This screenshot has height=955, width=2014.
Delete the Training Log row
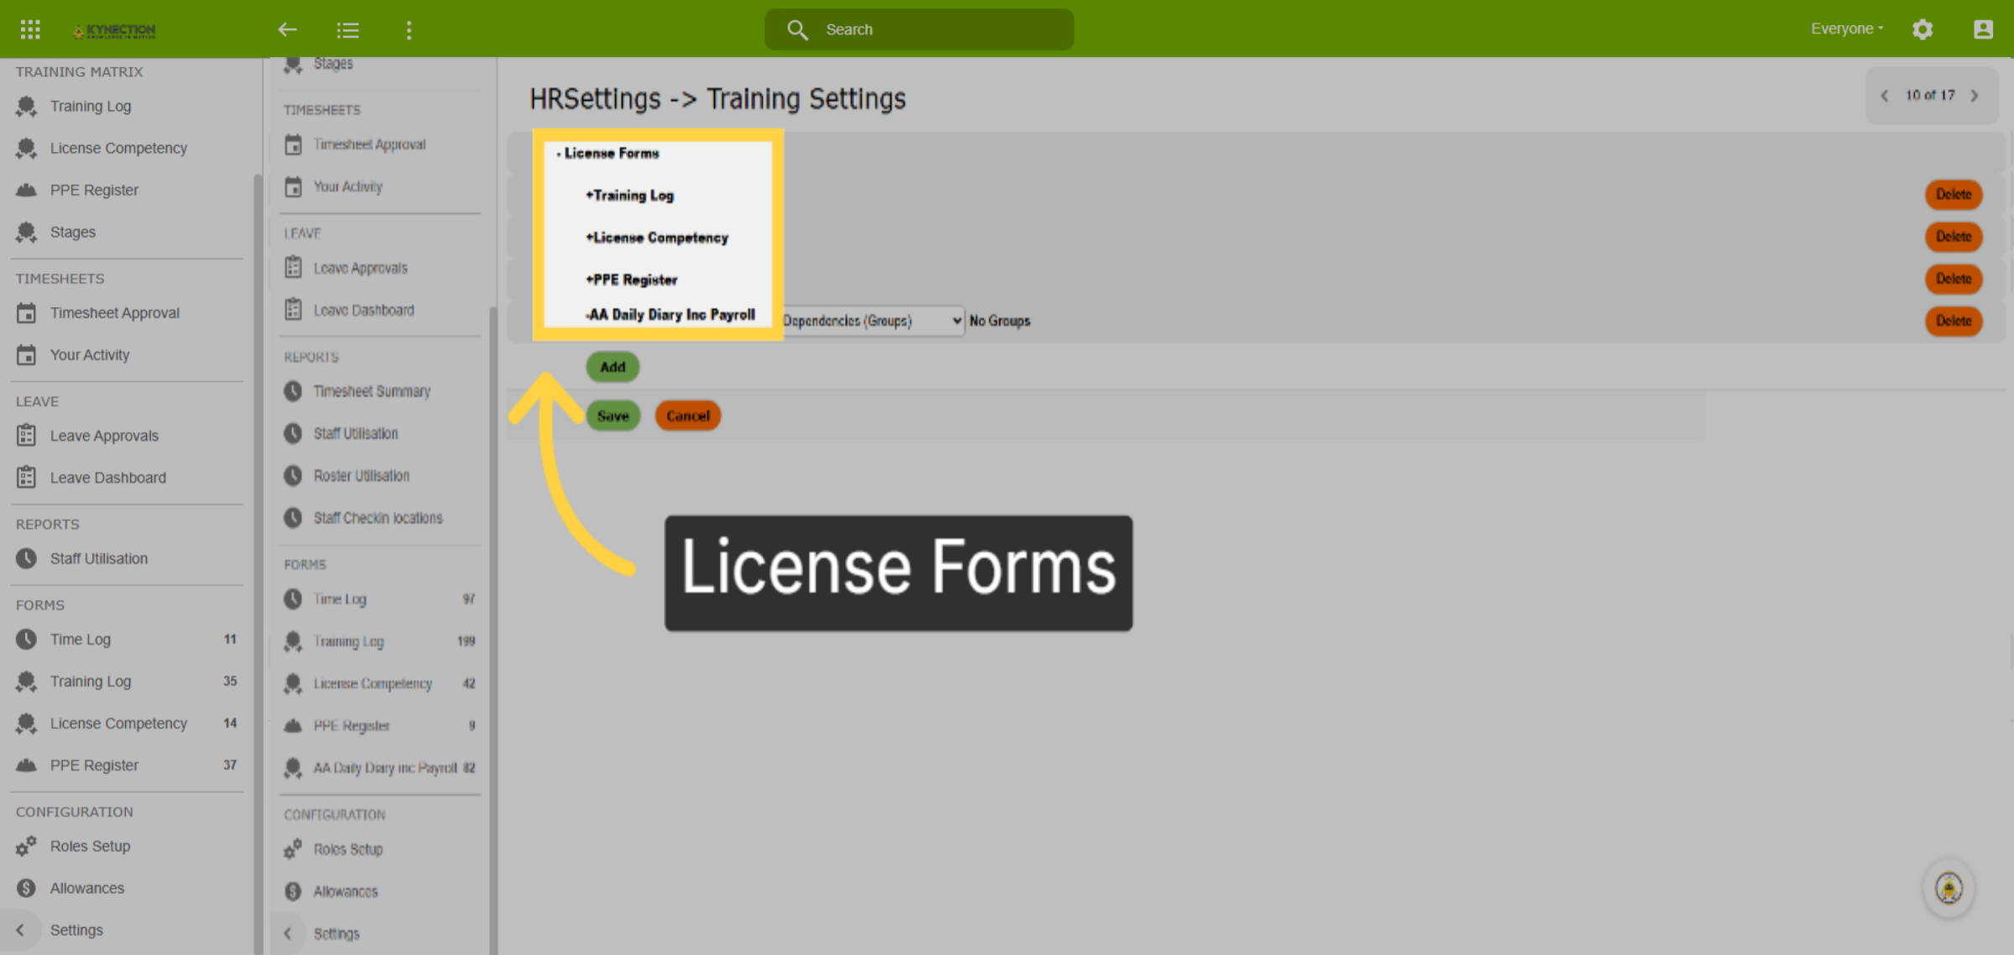[1954, 195]
